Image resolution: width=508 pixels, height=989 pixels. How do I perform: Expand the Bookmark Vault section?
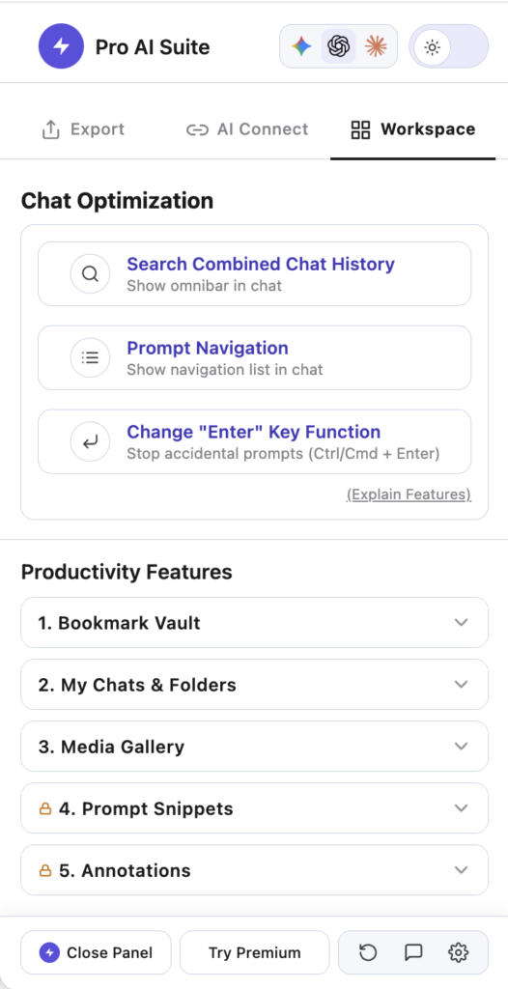pyautogui.click(x=254, y=623)
